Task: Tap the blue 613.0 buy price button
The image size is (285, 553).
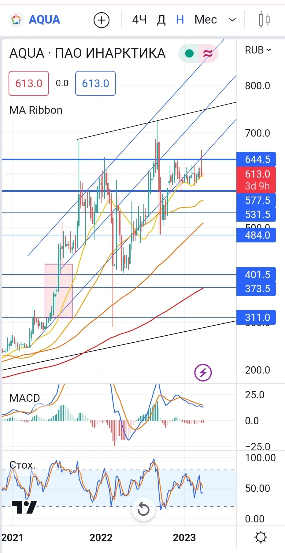Action: point(95,83)
